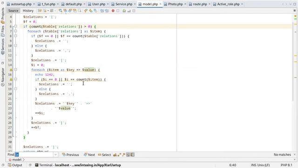Collapse if block fold at line 8
298x168 pixels.
pyautogui.click(x=15, y=36)
